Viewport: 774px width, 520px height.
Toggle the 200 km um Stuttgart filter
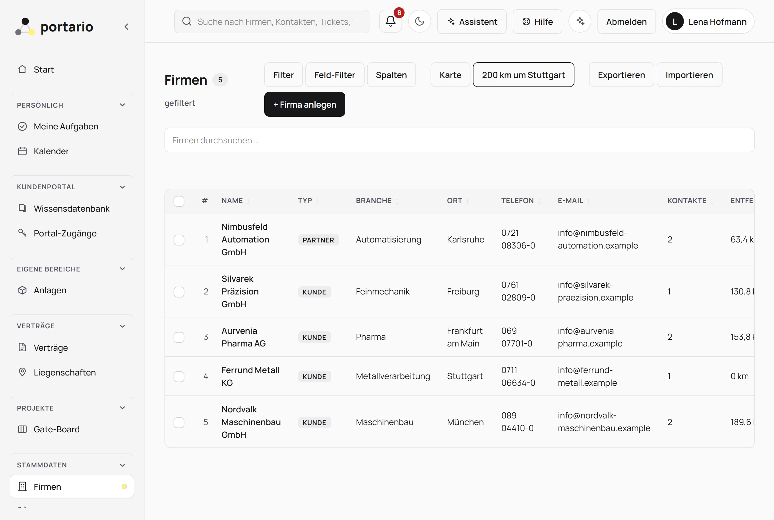click(523, 75)
